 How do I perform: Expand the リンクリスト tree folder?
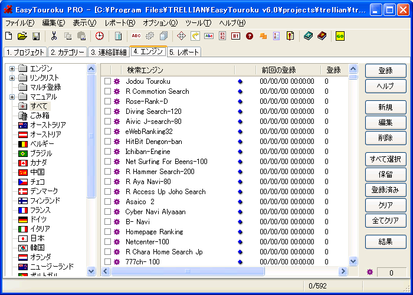coord(12,78)
